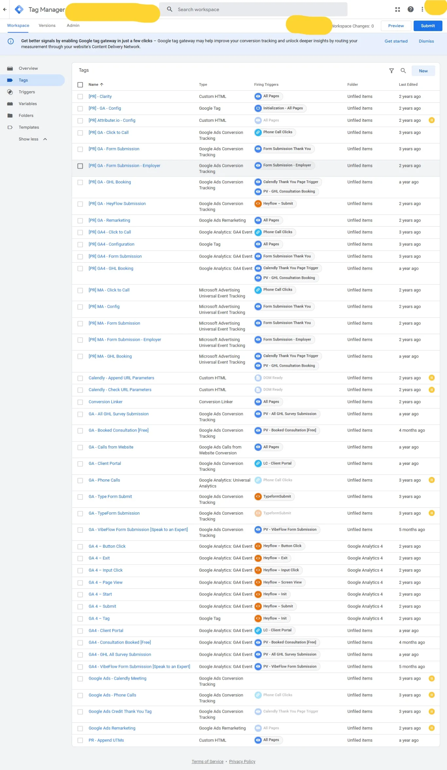Open the help question mark icon

tap(411, 9)
